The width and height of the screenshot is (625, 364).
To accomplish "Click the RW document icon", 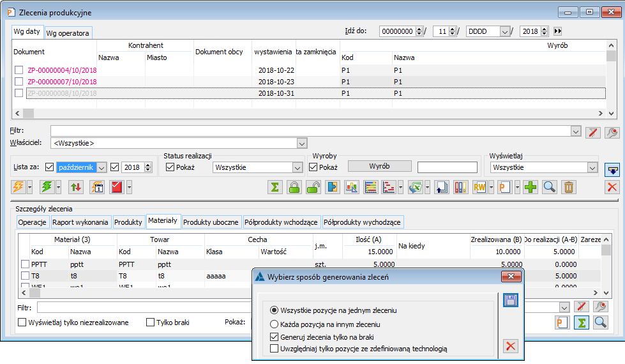I will (x=479, y=187).
